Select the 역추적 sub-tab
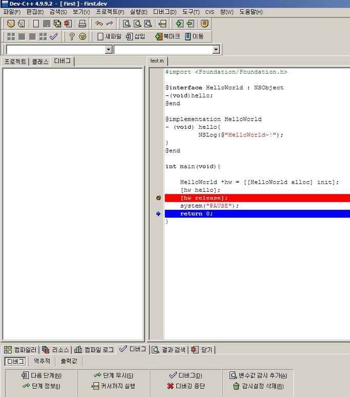This screenshot has height=397, width=350. pyautogui.click(x=42, y=361)
